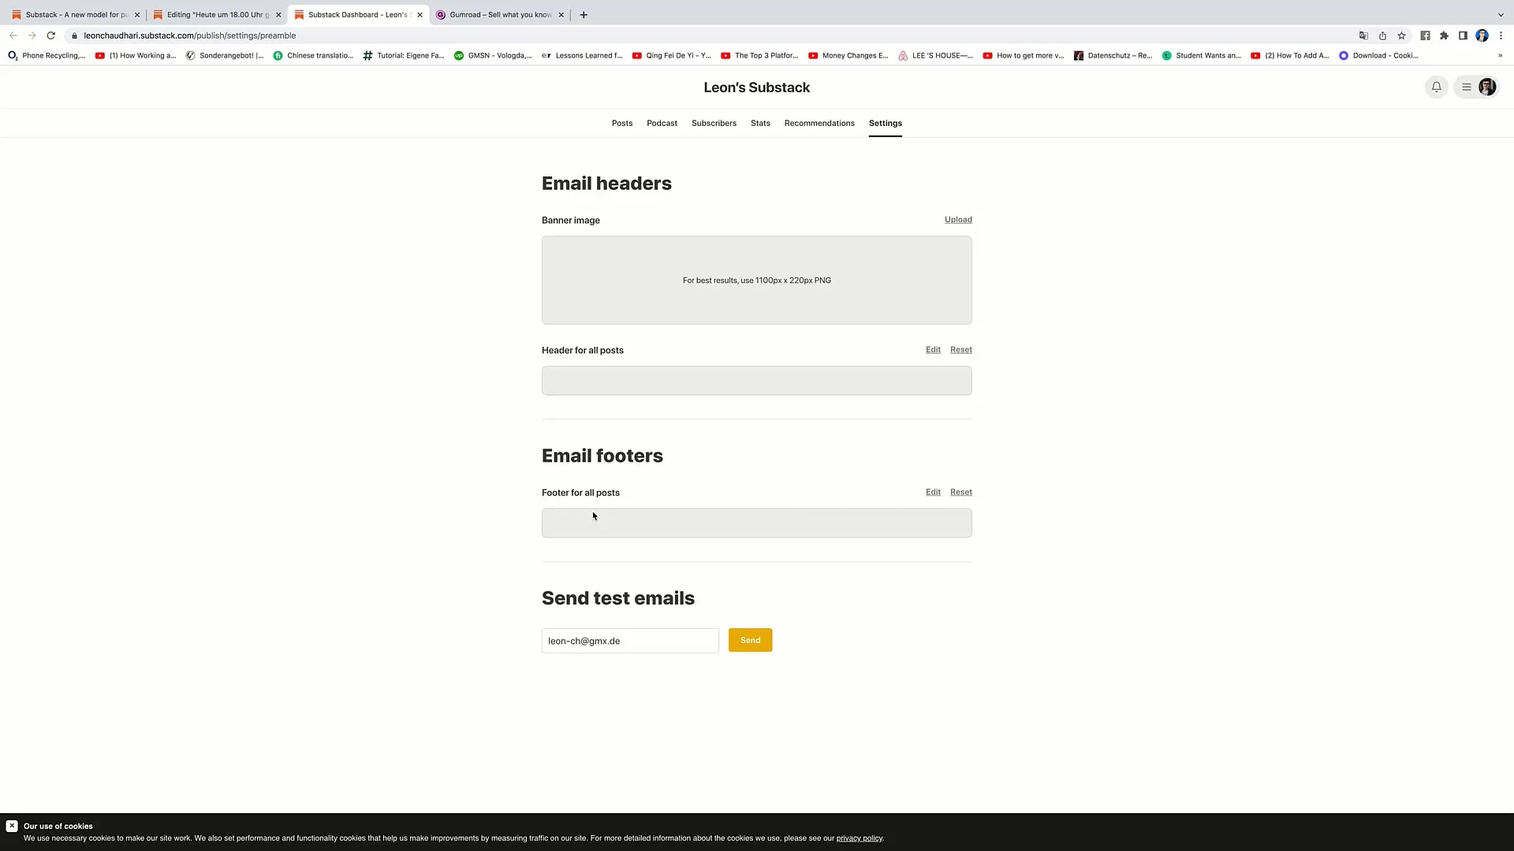Click the browser address bar URL
1514x851 pixels.
[x=190, y=35]
